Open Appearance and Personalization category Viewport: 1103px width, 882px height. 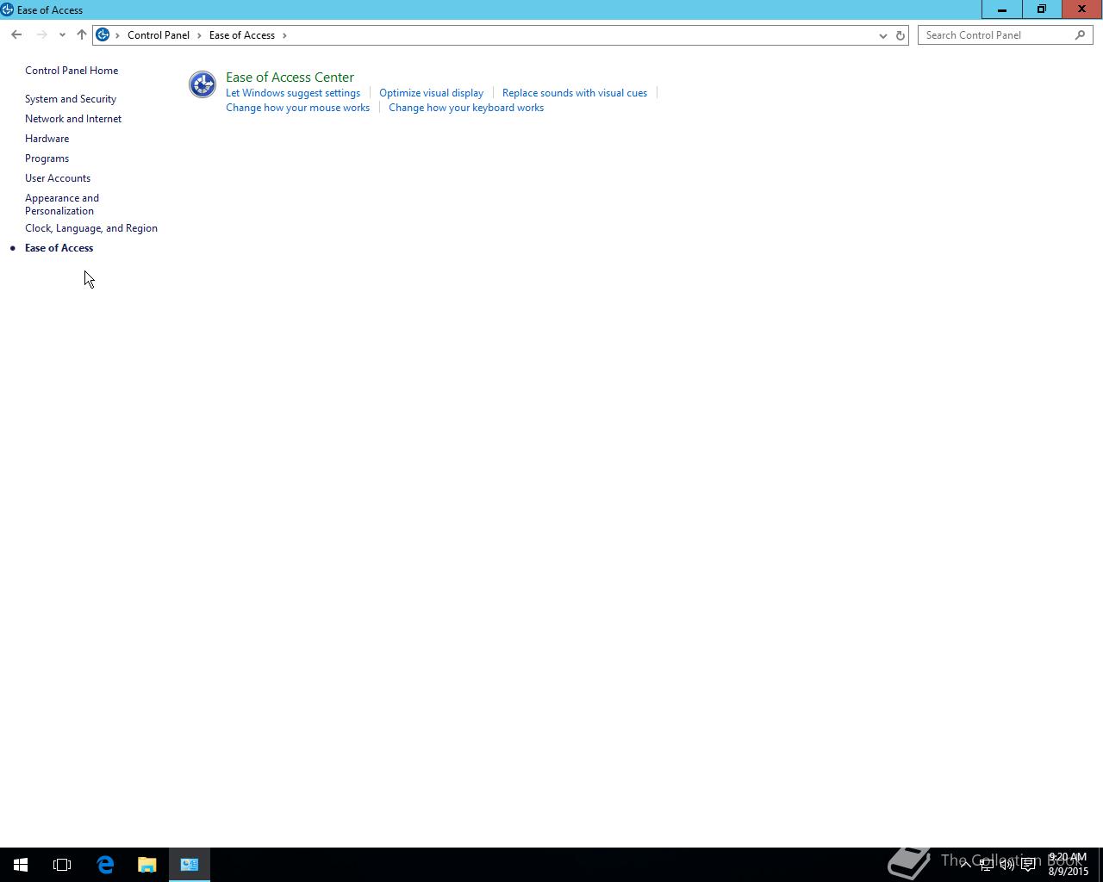(62, 204)
